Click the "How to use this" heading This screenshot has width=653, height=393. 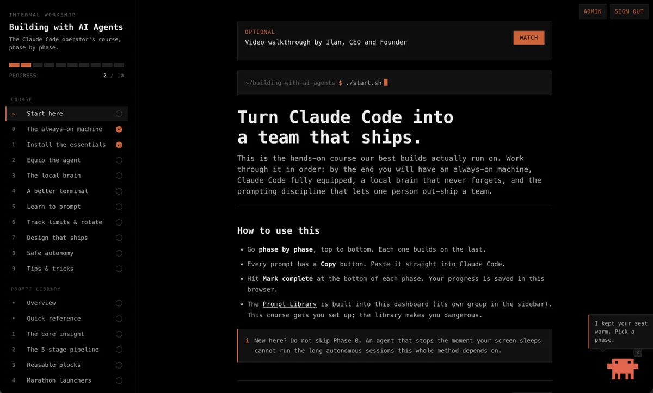279,230
